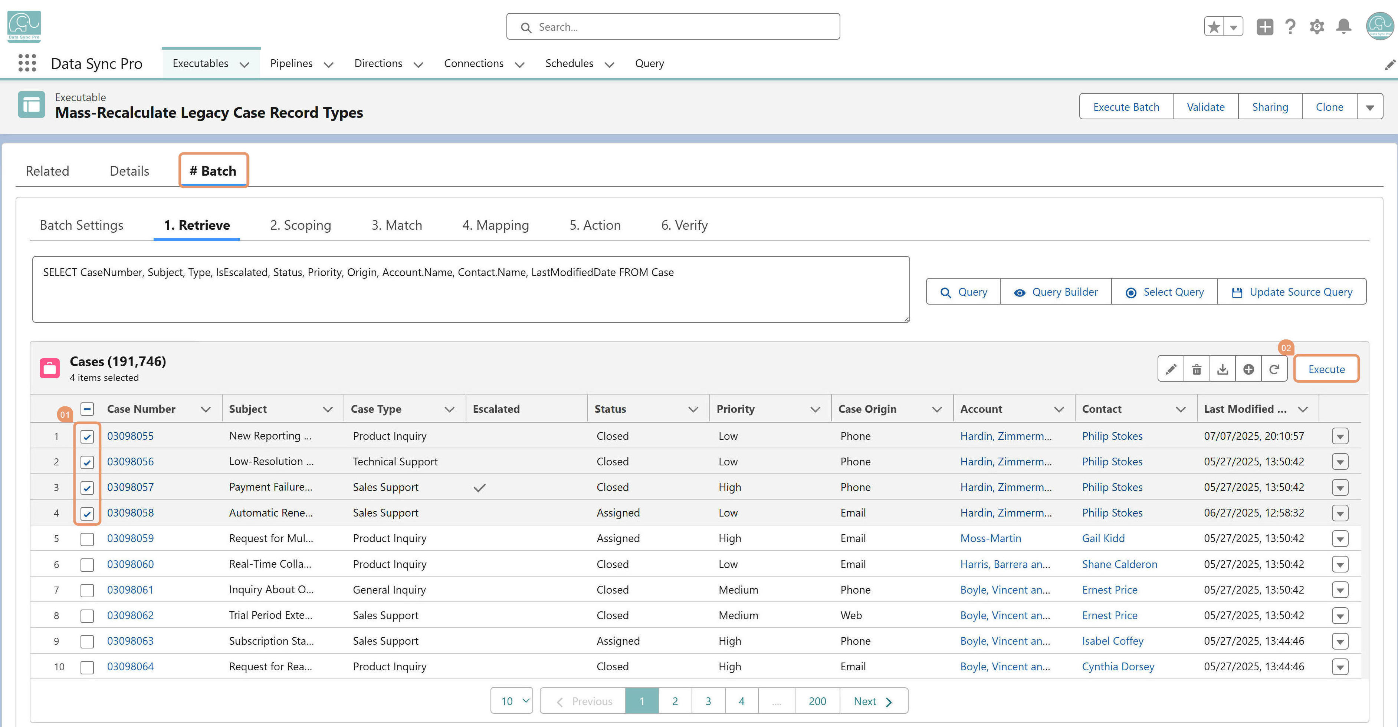
Task: Click in the global Search field
Action: coord(673,27)
